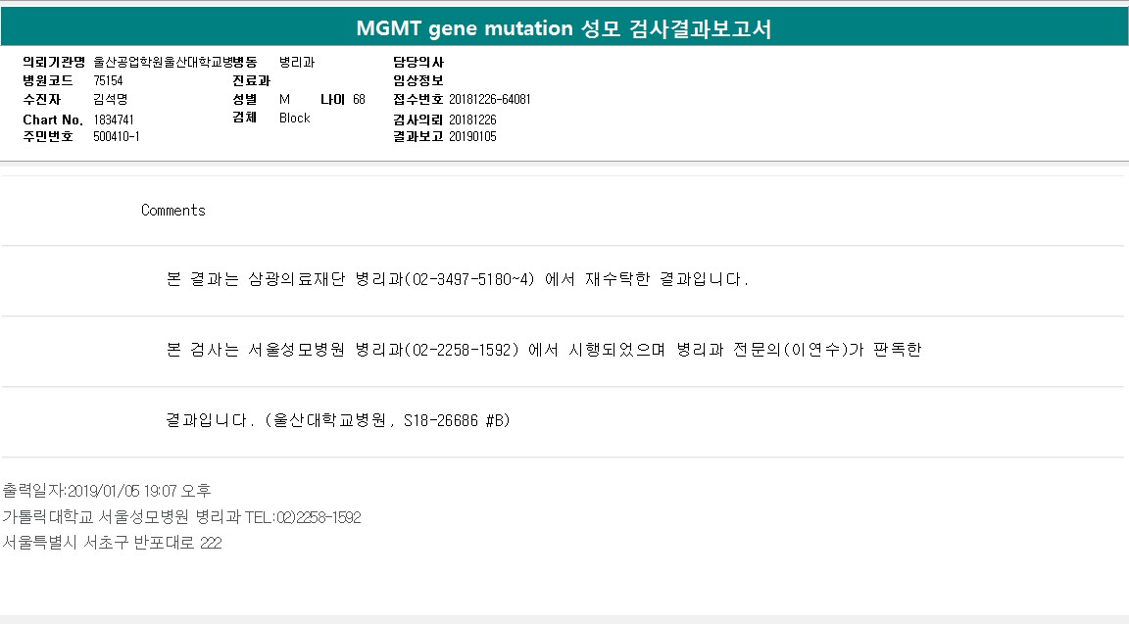Click the 병동 value 병리과
This screenshot has width=1129, height=624.
tap(296, 62)
